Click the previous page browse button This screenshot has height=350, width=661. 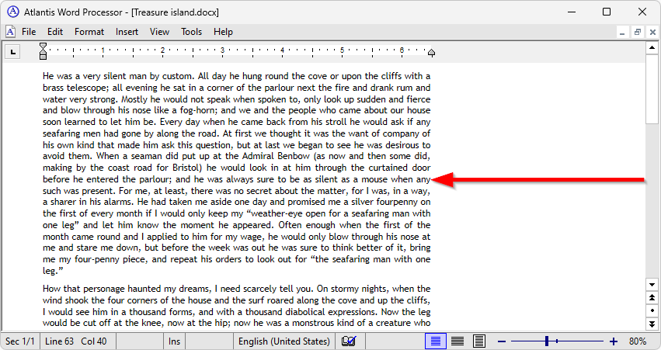click(x=652, y=297)
